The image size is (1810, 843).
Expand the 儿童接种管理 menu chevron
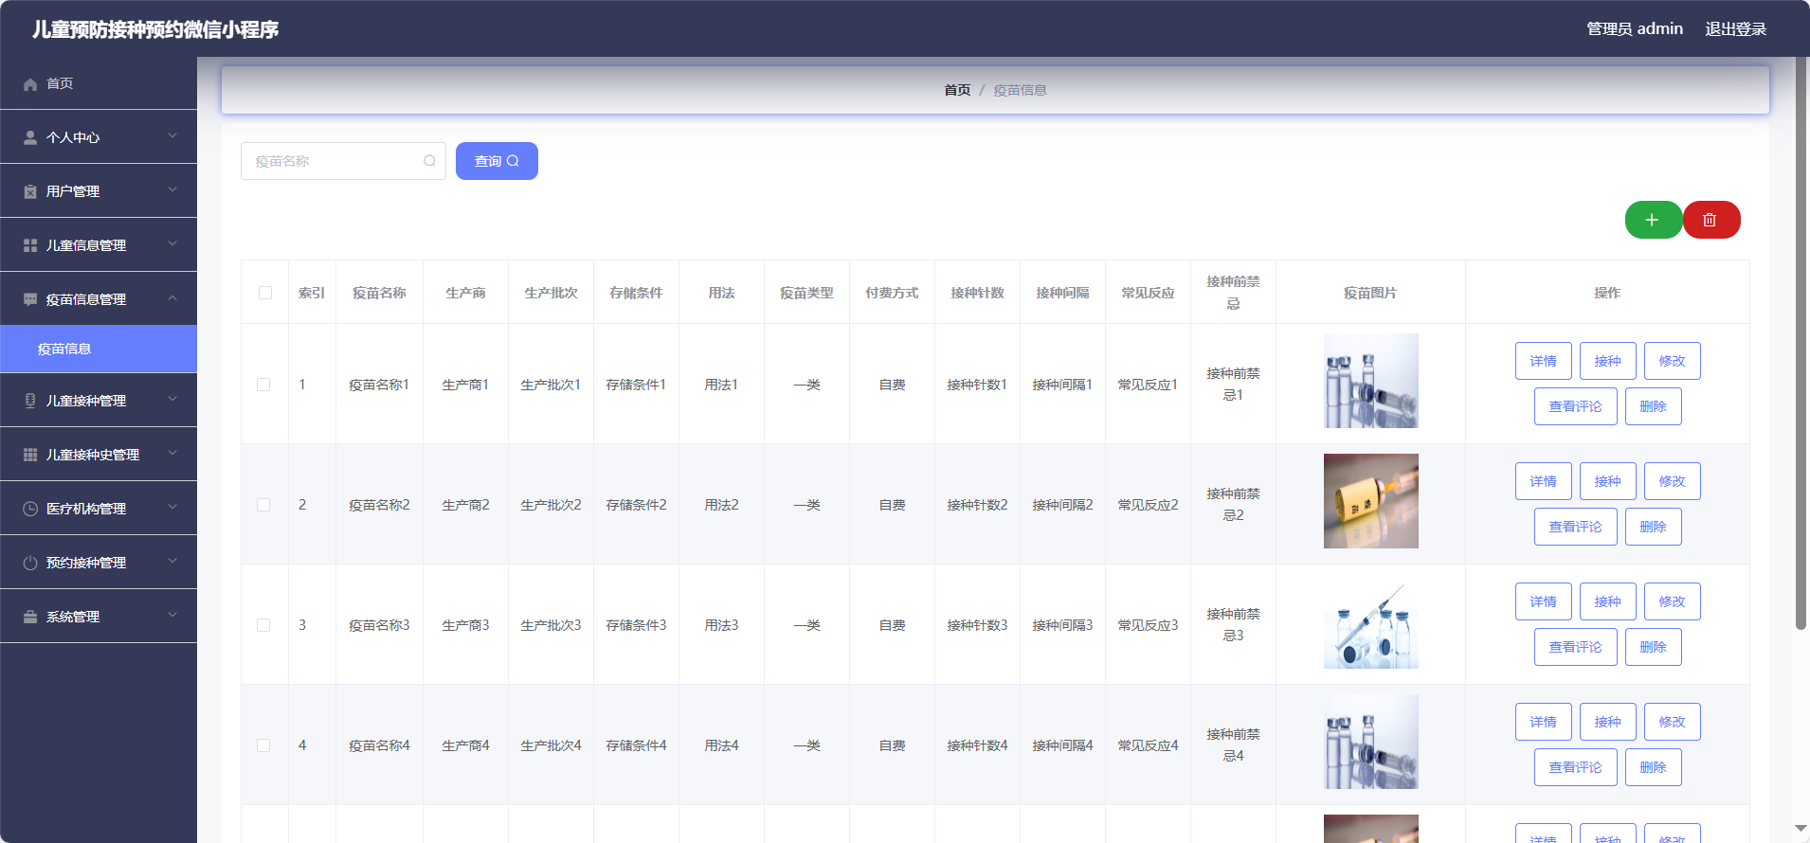pyautogui.click(x=172, y=400)
